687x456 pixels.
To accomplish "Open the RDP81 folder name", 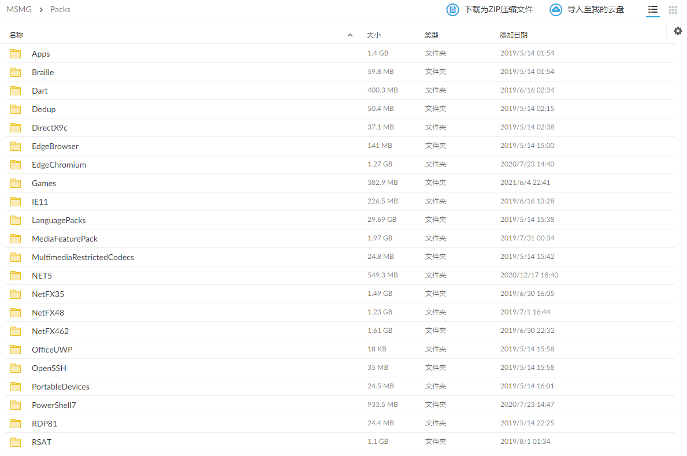I will coord(44,424).
